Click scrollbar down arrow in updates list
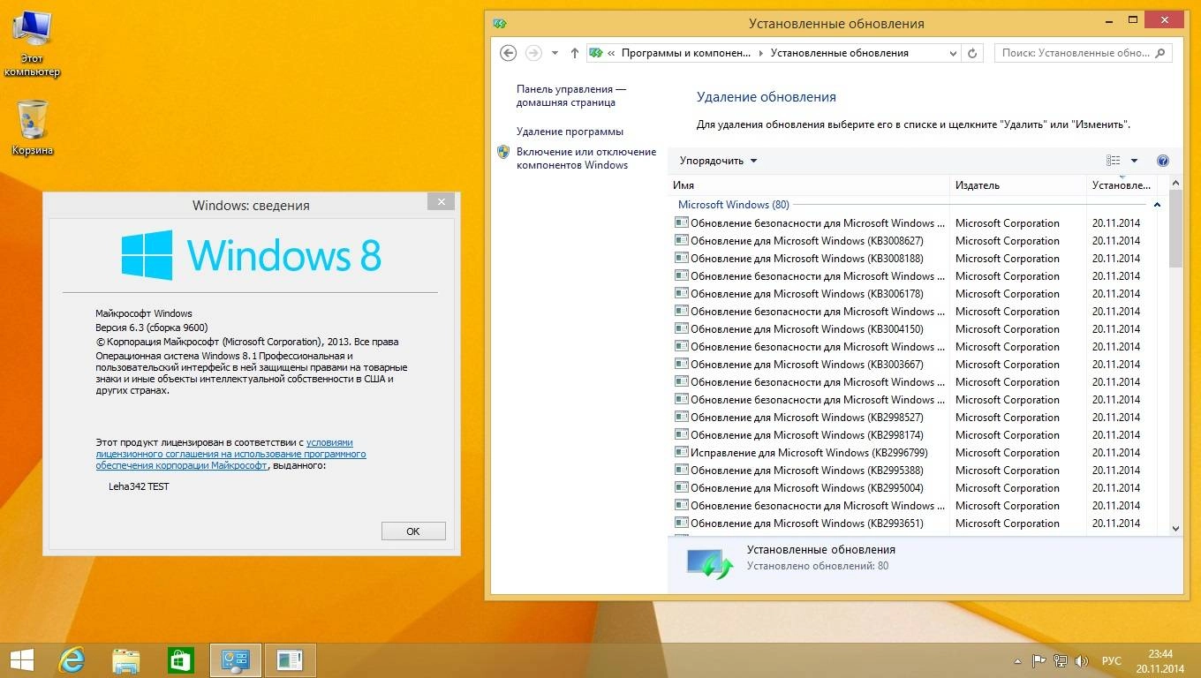Screen dimensions: 1201x678 pos(1175,528)
